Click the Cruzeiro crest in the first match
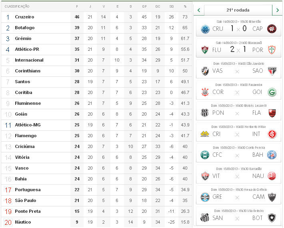Image resolution: width=284 pixels, height=228 pixels. (205, 29)
